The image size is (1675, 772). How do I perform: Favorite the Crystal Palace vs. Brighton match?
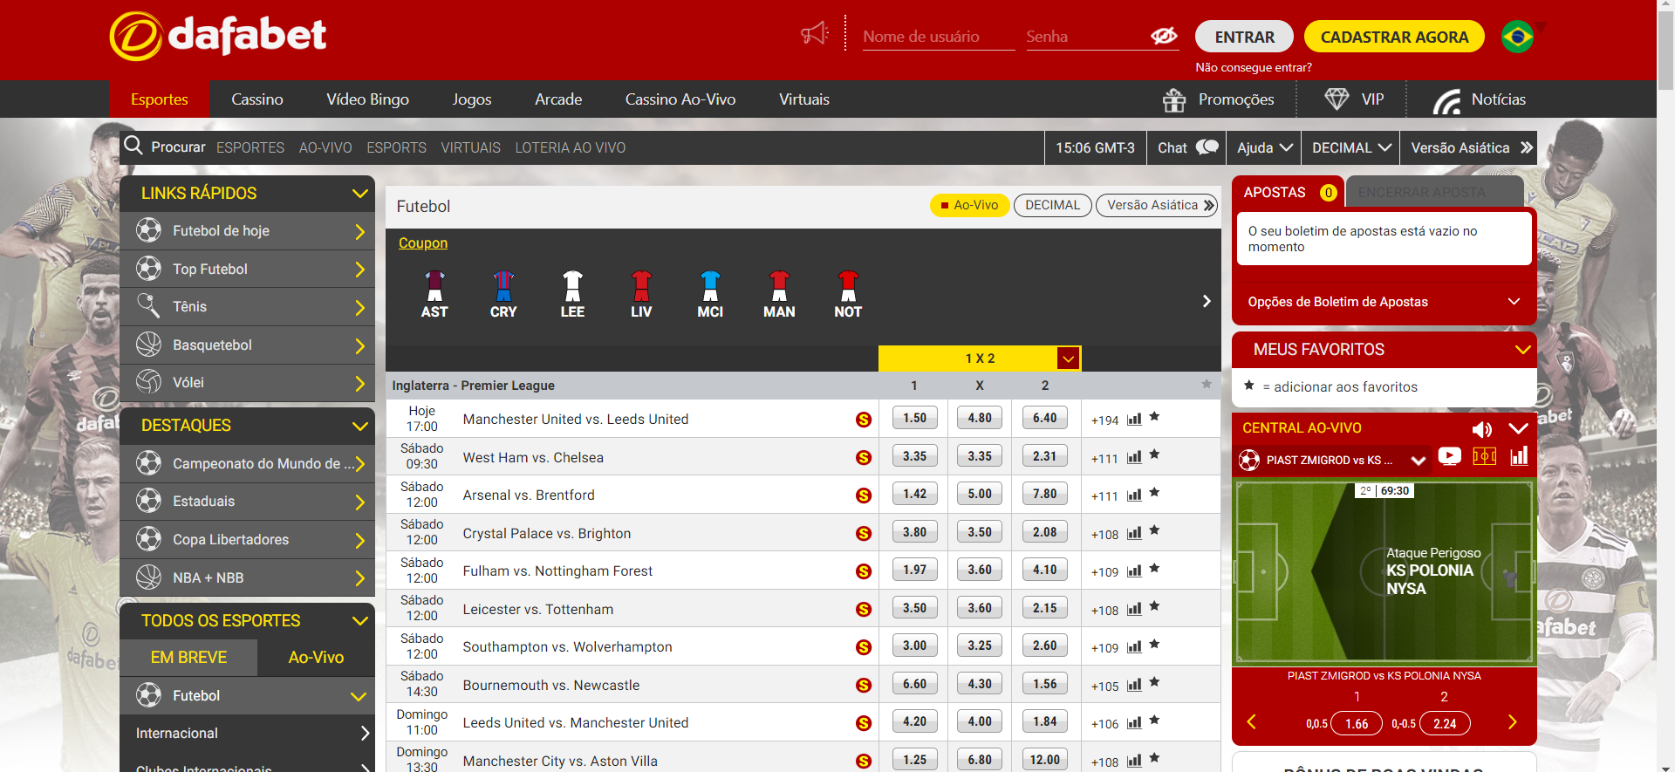pyautogui.click(x=1154, y=530)
